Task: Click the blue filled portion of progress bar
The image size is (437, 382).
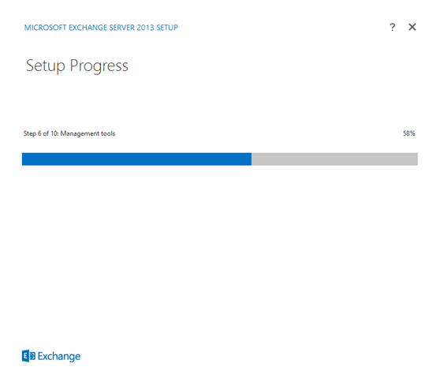Action: [136, 159]
